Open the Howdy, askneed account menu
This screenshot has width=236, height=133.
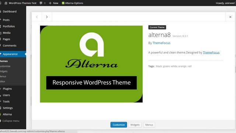225,3
